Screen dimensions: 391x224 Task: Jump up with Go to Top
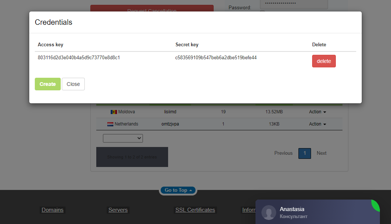178,190
